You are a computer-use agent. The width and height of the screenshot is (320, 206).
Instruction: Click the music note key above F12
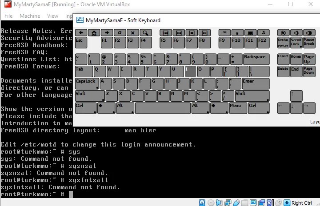click(x=264, y=33)
